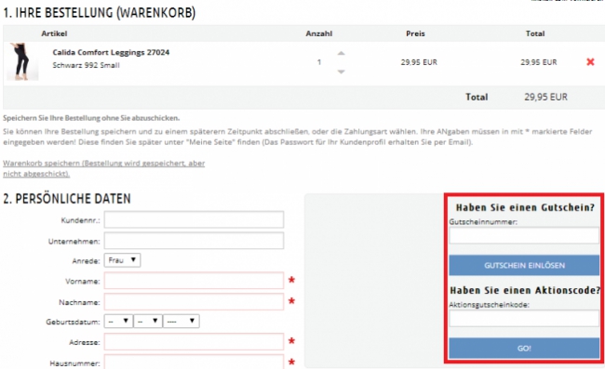The image size is (605, 369).
Task: Submit the action code with GO!
Action: click(524, 349)
